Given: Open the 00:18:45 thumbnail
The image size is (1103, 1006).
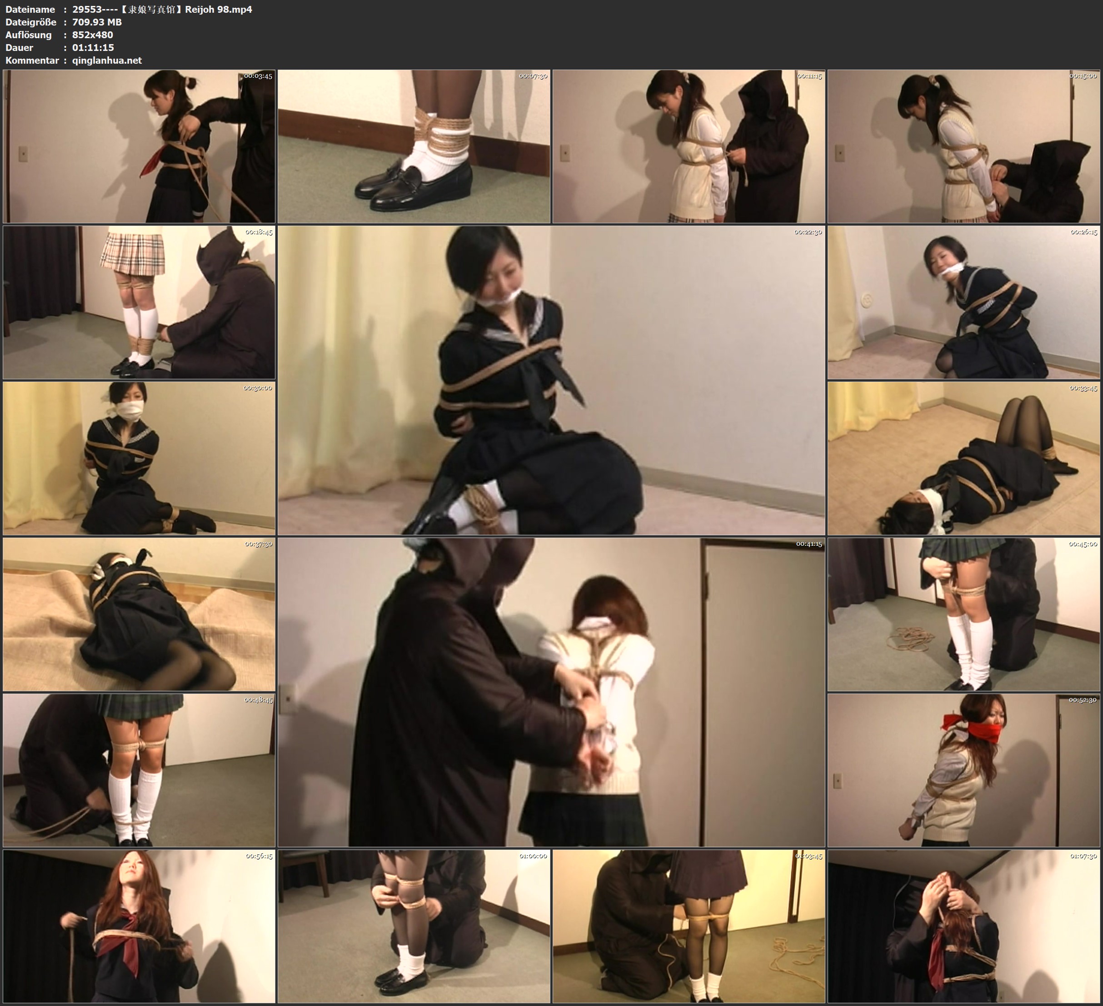Looking at the screenshot, I should (139, 302).
